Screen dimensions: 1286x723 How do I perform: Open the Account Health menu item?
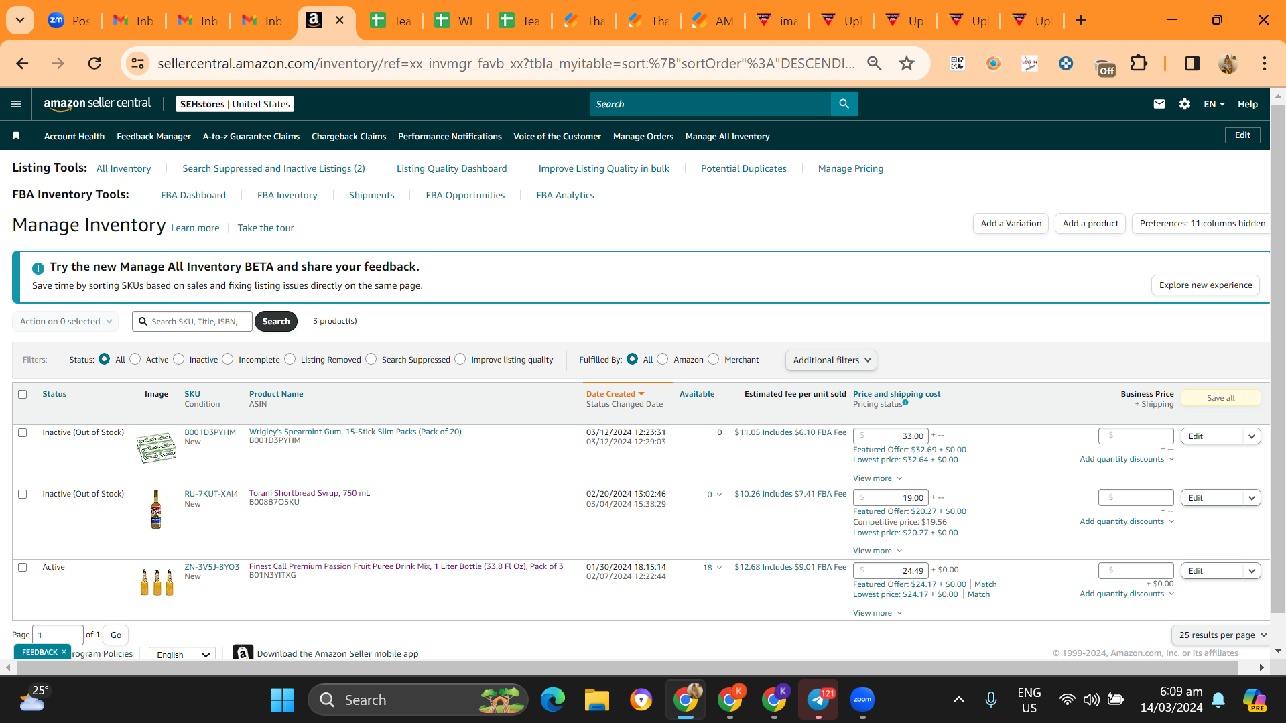(x=74, y=136)
